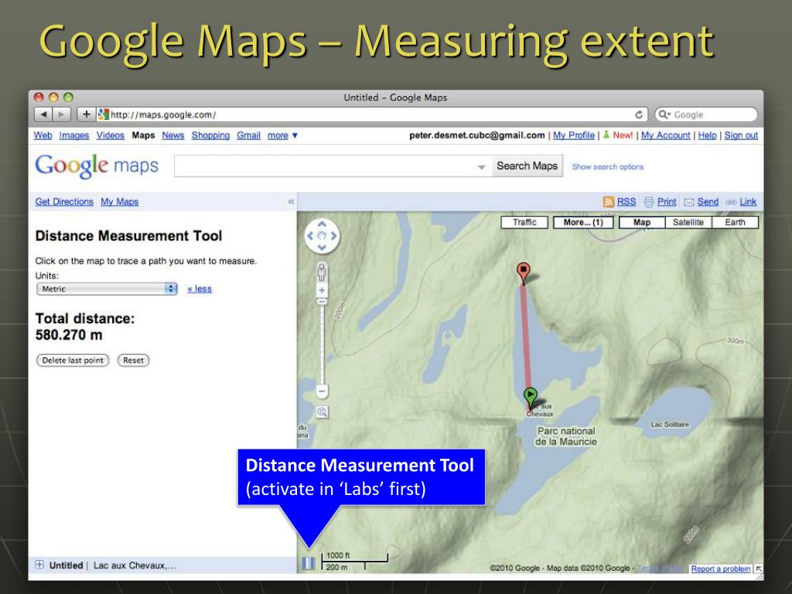Pan the map left with the left arrow
Image resolution: width=792 pixels, height=594 pixels.
coord(310,236)
